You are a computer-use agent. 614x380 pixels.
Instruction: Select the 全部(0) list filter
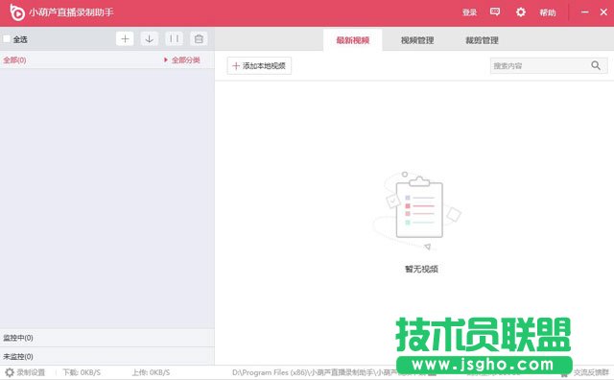coord(15,59)
